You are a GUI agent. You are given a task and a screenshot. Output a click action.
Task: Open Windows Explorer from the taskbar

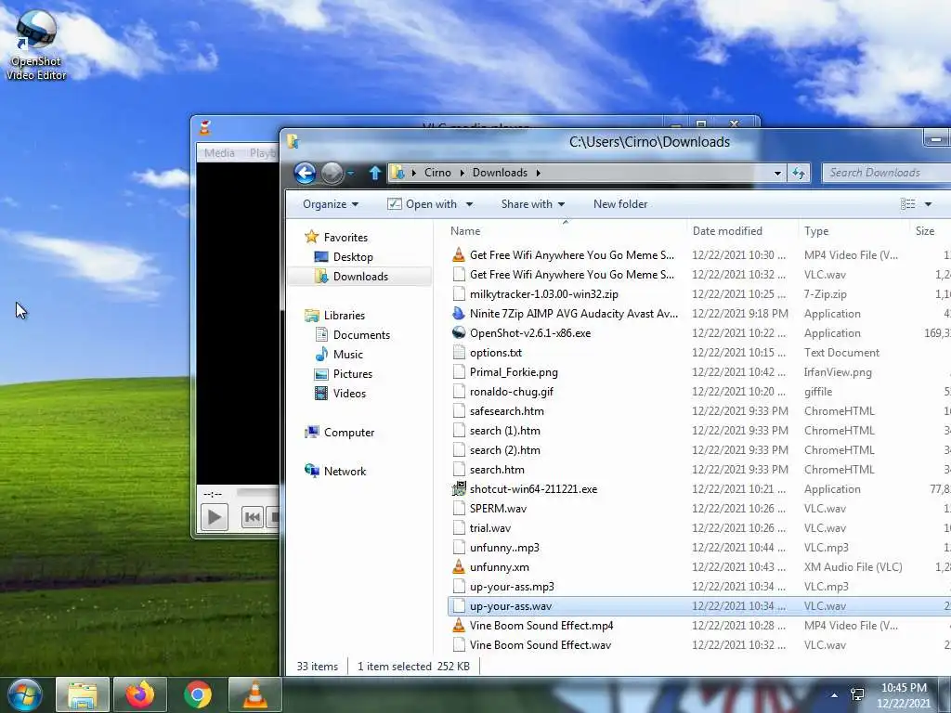(83, 694)
